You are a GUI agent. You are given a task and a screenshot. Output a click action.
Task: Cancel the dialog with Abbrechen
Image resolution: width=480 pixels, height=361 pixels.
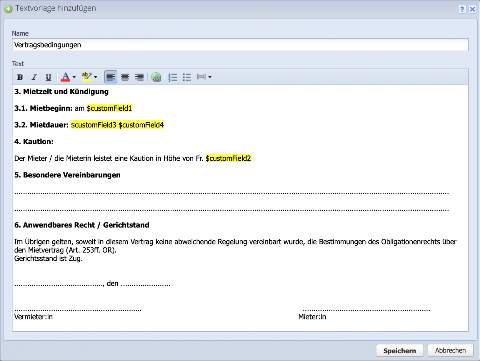tap(450, 351)
